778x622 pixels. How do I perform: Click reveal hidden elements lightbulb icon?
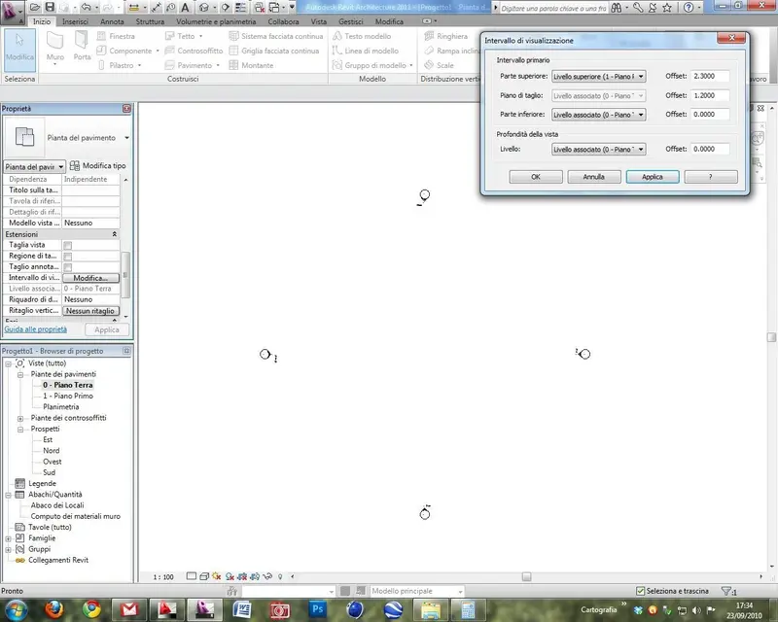280,576
